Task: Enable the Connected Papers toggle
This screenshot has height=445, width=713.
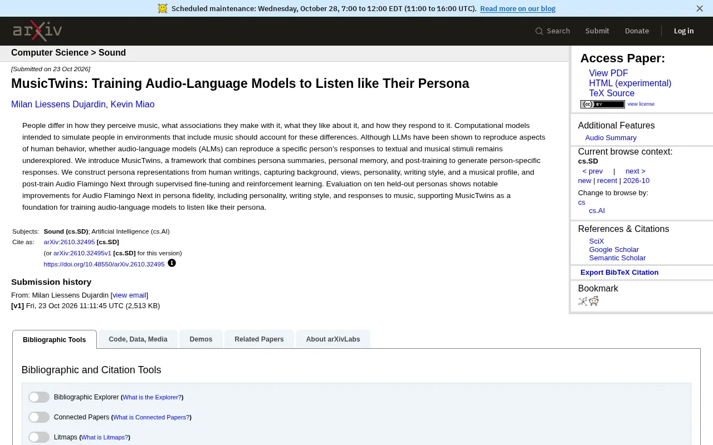Action: tap(39, 417)
